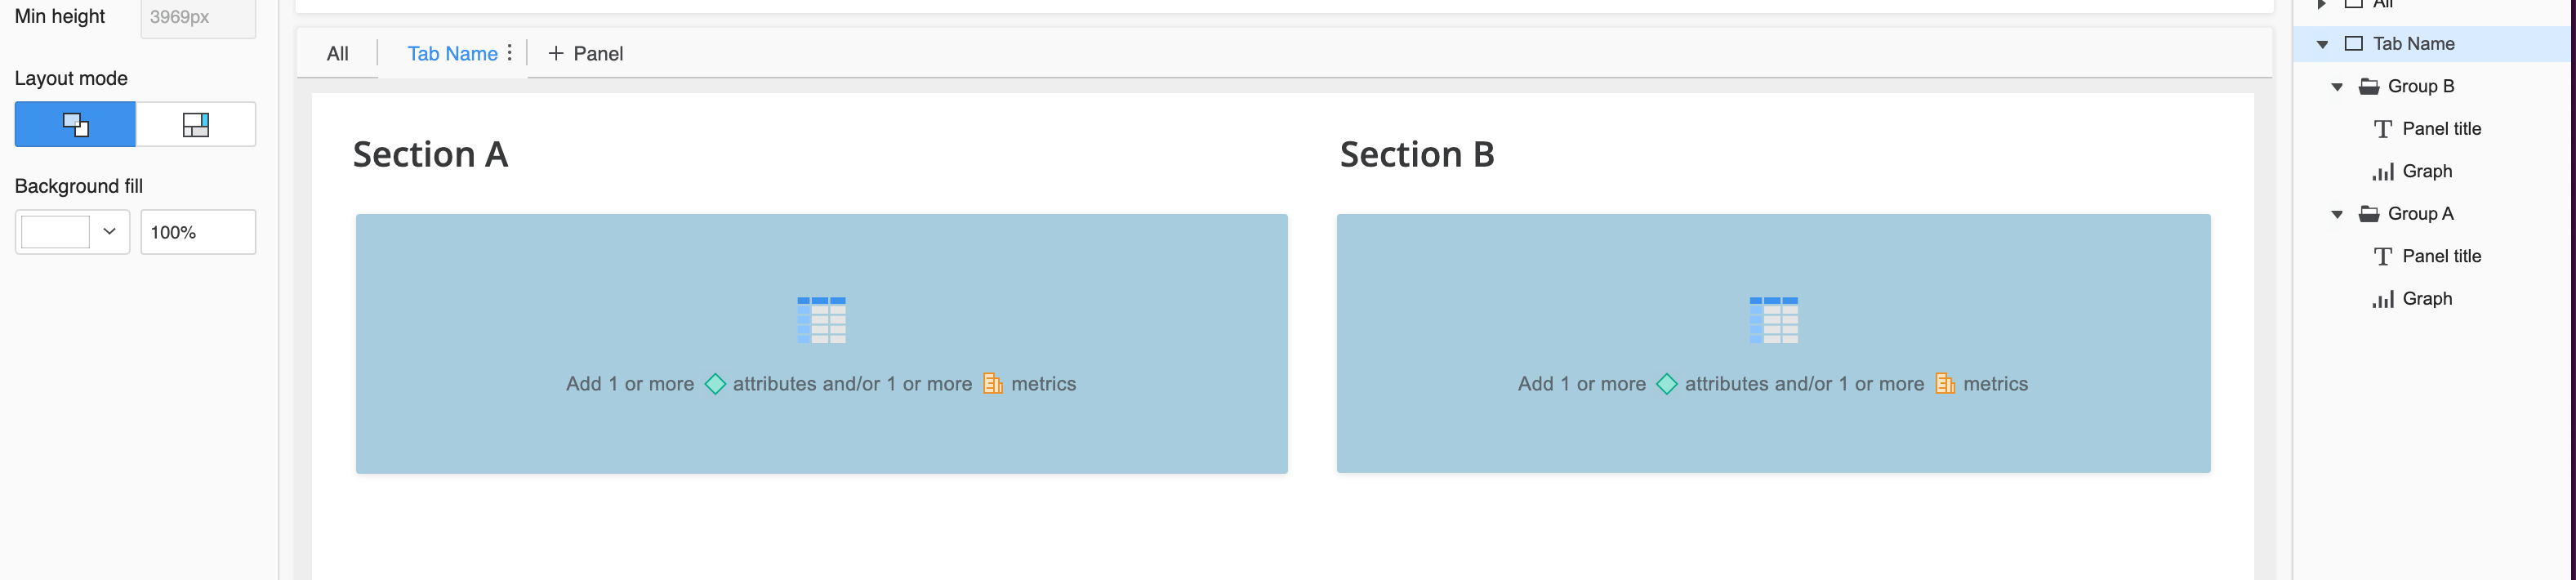
Task: Switch to the All tab
Action: pyautogui.click(x=337, y=53)
